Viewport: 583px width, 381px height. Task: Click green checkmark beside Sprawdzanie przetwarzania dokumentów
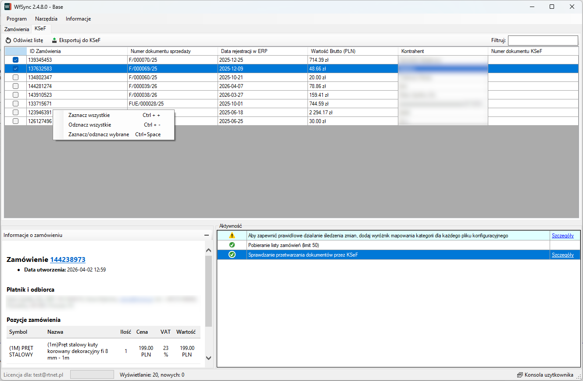232,255
